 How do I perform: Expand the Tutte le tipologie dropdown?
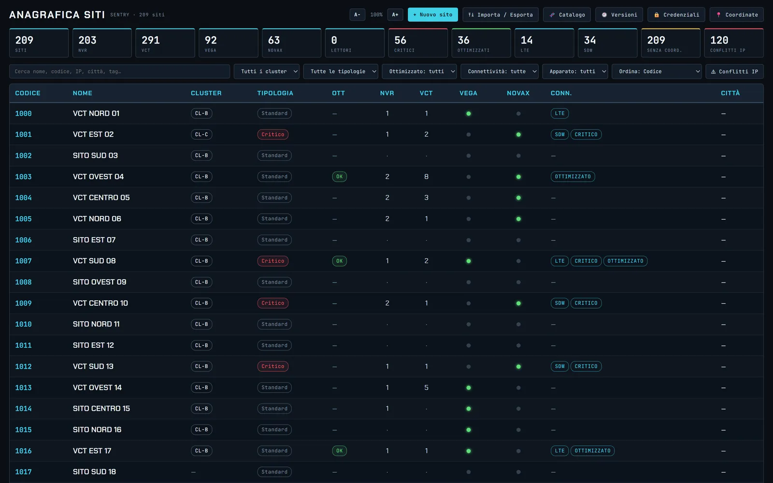point(341,71)
